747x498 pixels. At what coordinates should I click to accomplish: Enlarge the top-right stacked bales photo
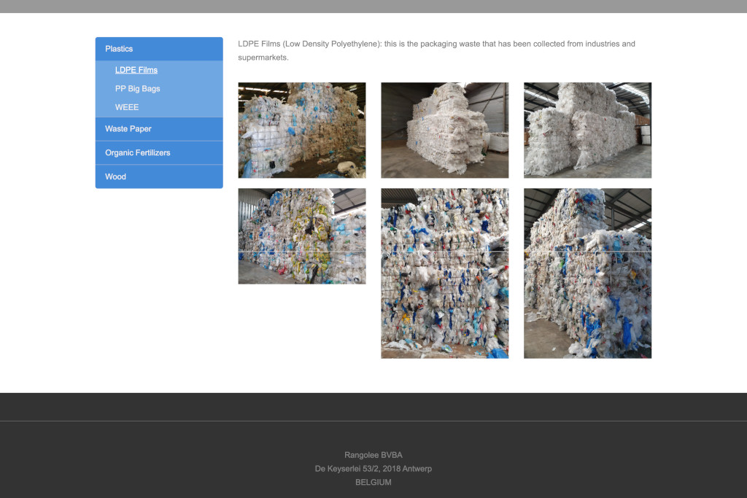point(587,130)
